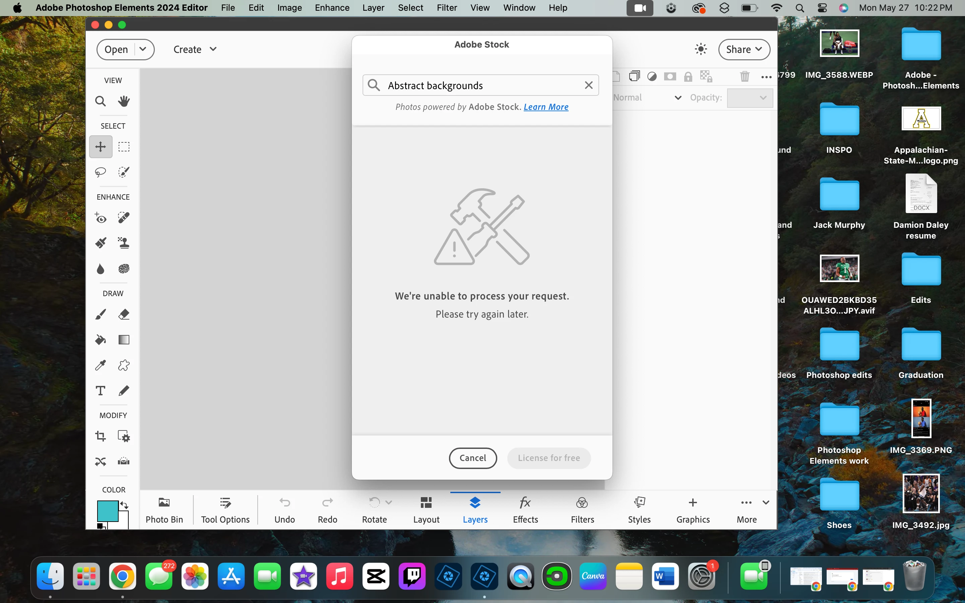Expand the Share dropdown
This screenshot has height=603, width=965.
point(744,50)
